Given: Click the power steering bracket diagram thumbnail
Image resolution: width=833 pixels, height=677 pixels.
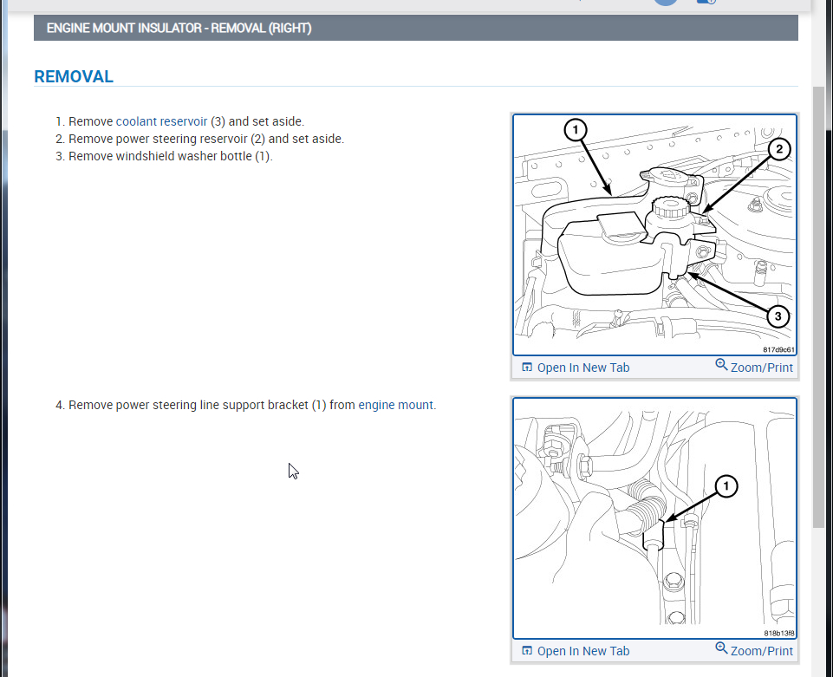Looking at the screenshot, I should pyautogui.click(x=654, y=518).
